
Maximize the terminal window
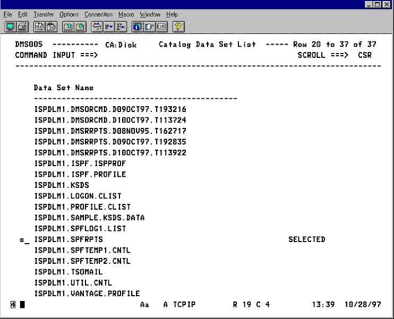click(x=378, y=5)
